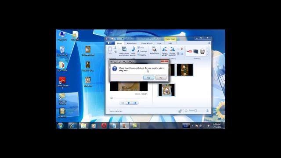Open the Edit tab under Video Tools
Image resolution: width=281 pixels, height=158 pixels.
pyautogui.click(x=170, y=43)
